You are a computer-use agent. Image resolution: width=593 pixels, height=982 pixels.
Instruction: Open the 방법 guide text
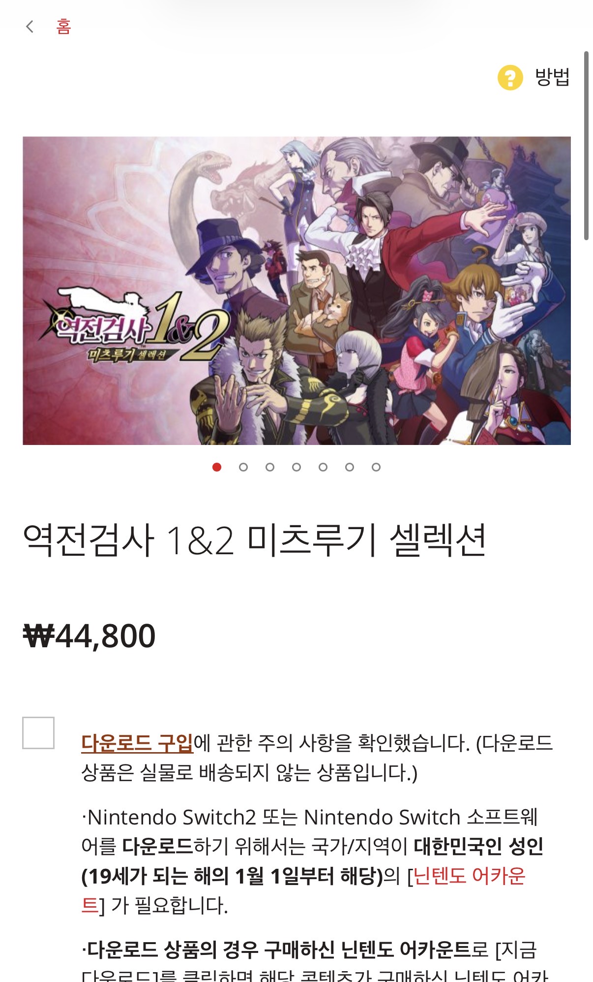pos(552,77)
